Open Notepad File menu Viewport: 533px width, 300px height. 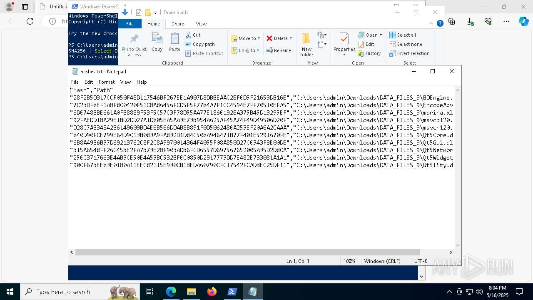[x=75, y=82]
